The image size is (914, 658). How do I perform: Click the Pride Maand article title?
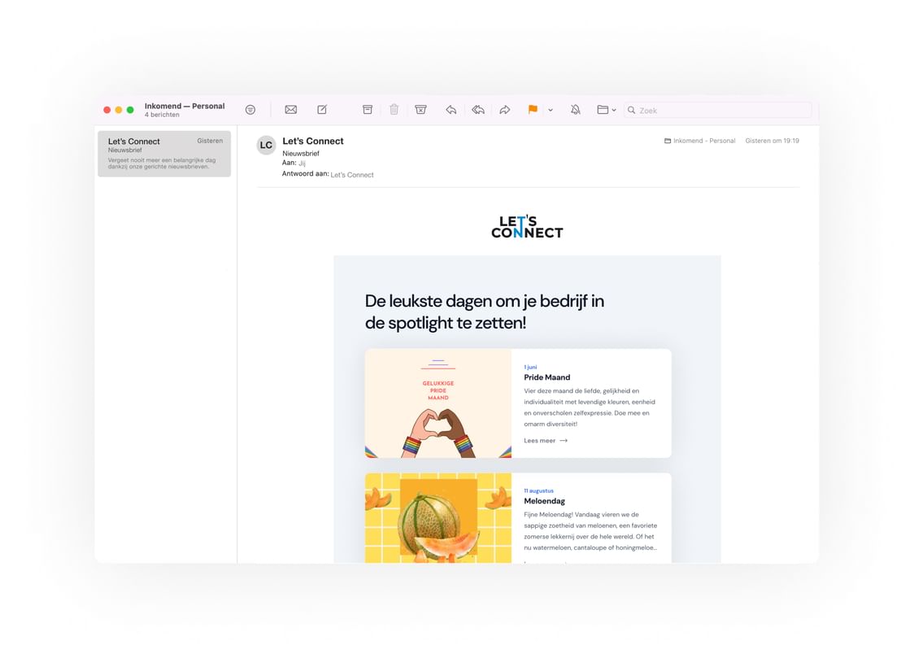point(546,377)
